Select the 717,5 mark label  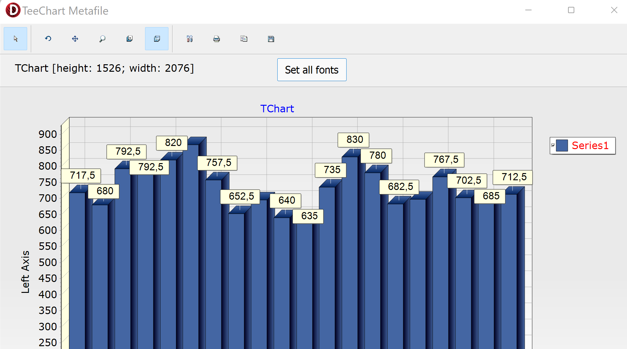click(81, 176)
